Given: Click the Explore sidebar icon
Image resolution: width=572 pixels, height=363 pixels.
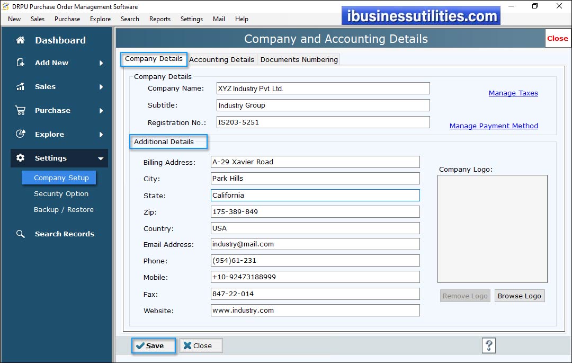Looking at the screenshot, I should coord(21,134).
